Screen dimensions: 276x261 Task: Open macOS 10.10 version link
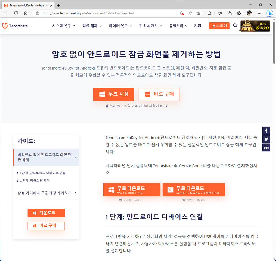click(136, 106)
